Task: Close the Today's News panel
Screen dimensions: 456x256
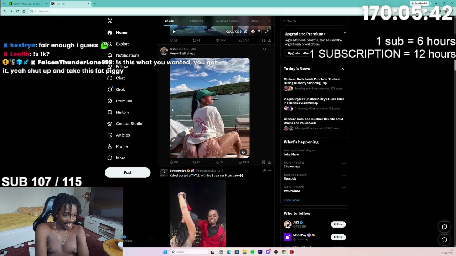Action: [343, 69]
